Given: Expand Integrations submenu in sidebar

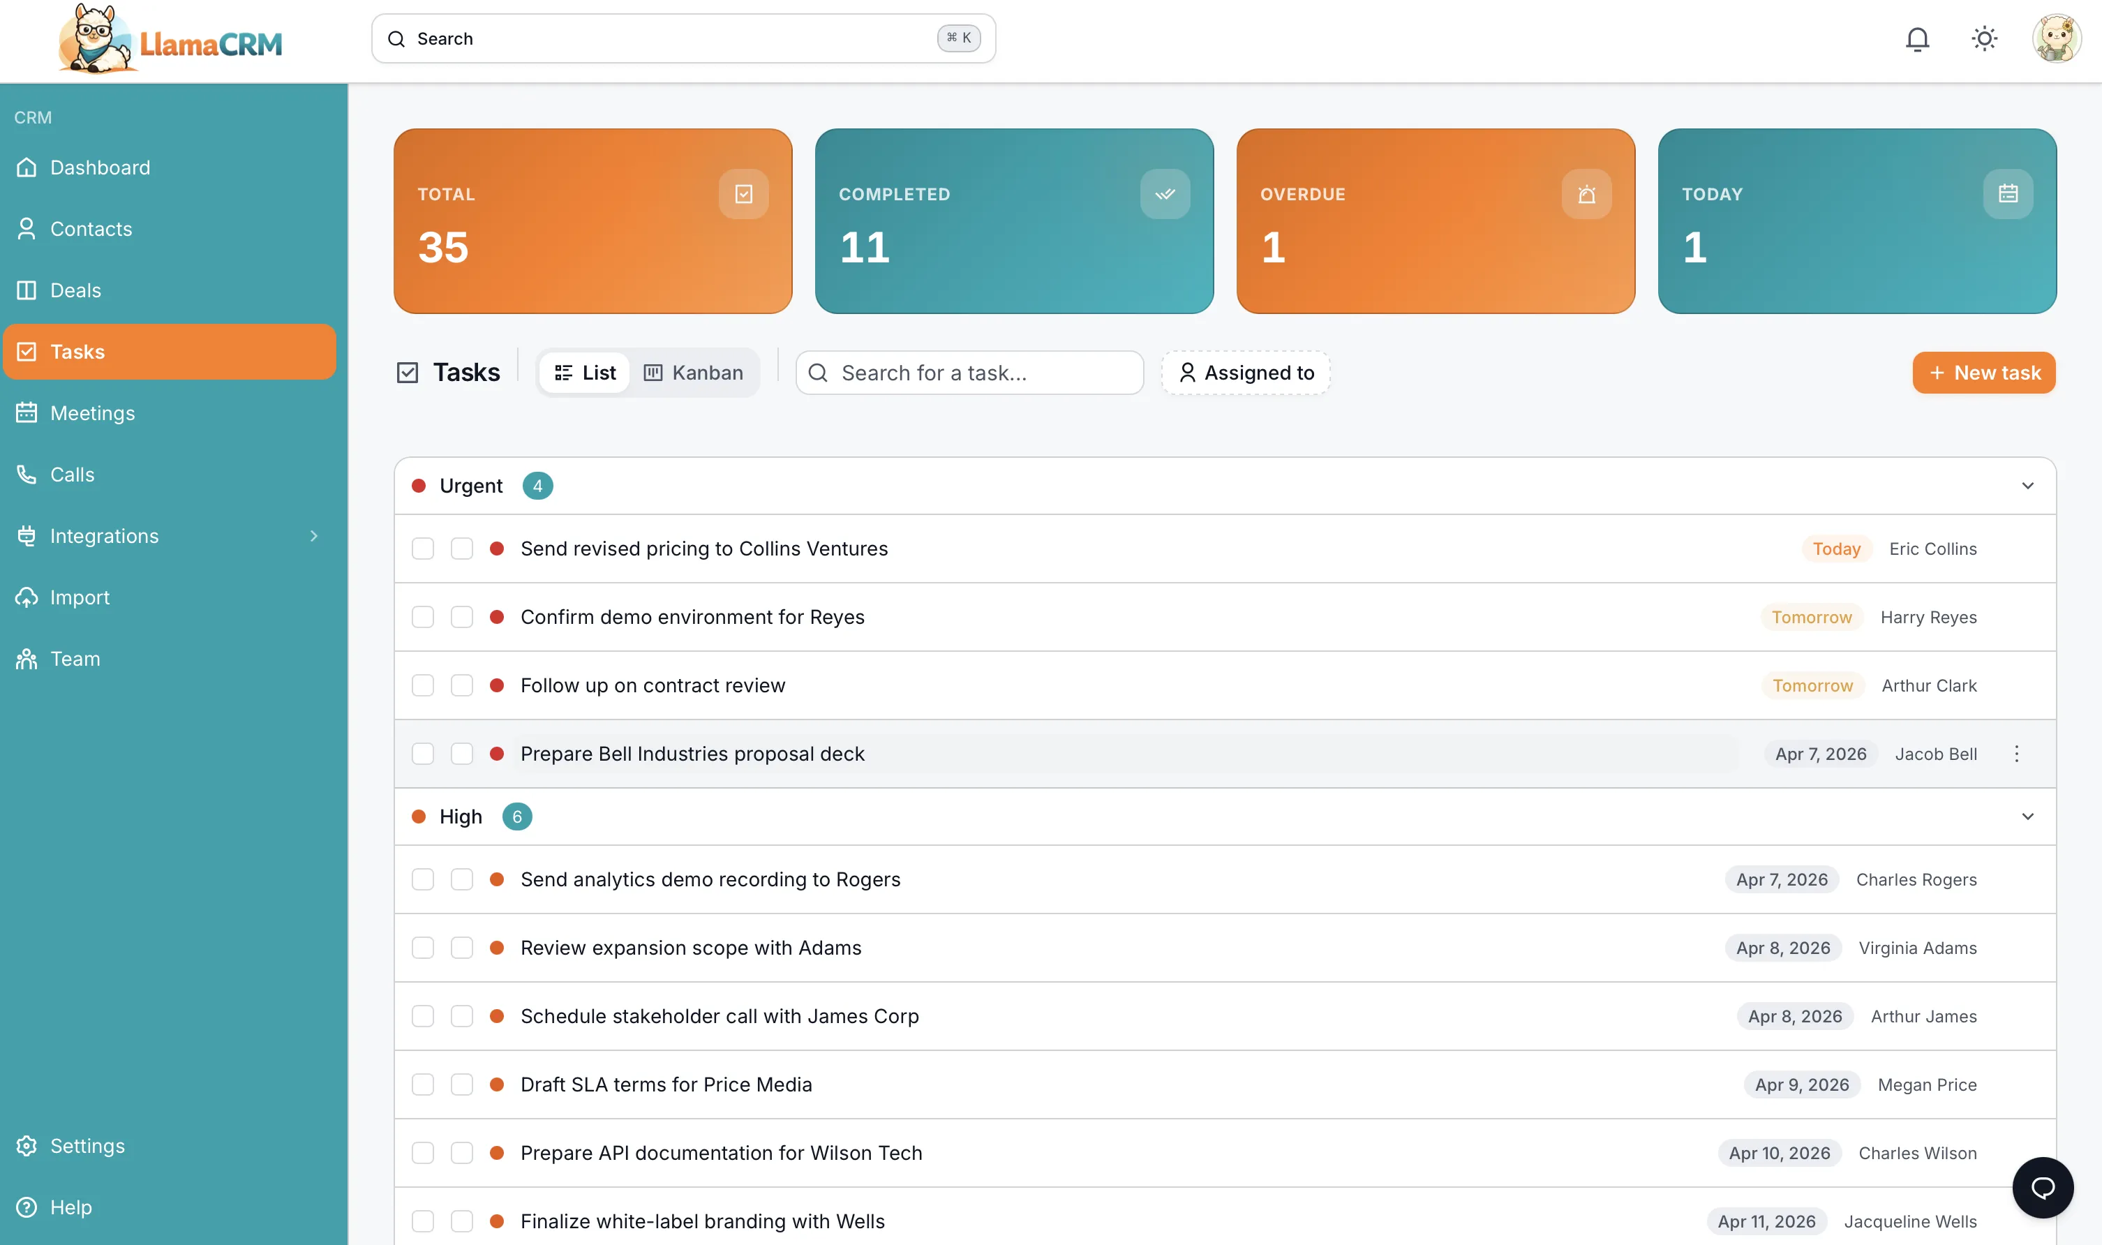Looking at the screenshot, I should point(314,535).
